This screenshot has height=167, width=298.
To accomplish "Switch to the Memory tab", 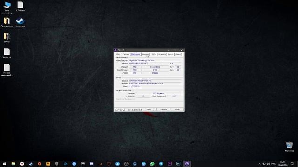I will pyautogui.click(x=145, y=54).
